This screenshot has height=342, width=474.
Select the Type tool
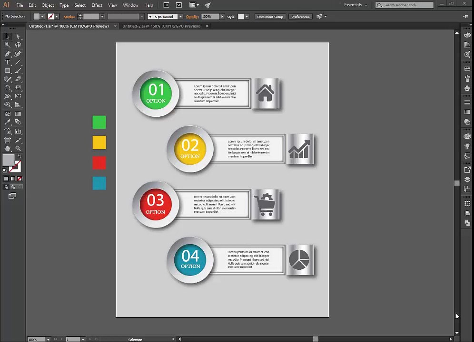tap(7, 62)
